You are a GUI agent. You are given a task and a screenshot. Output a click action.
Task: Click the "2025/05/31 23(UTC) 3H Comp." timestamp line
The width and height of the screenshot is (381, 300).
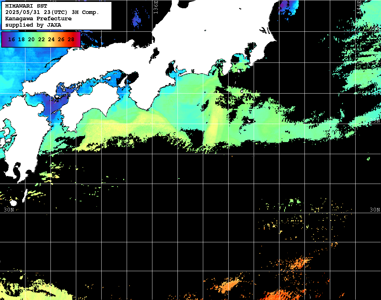pyautogui.click(x=52, y=12)
